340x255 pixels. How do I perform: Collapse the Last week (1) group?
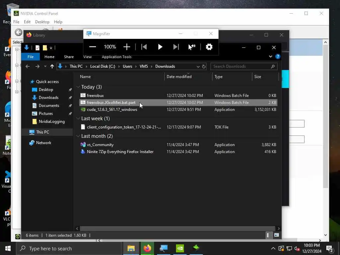tap(78, 119)
